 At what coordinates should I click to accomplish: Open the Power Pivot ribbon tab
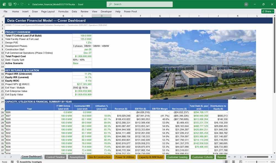pyautogui.click(x=131, y=11)
